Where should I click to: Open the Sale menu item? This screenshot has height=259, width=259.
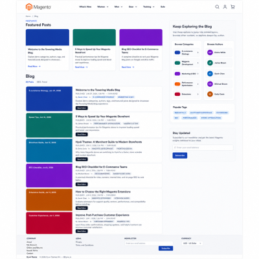tap(163, 6)
